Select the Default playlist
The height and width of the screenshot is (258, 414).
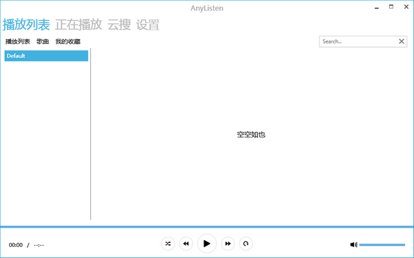[x=46, y=56]
